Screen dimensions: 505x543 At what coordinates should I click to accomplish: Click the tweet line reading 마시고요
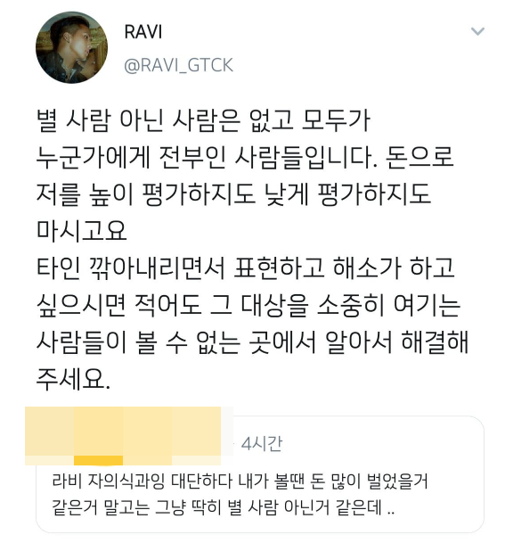82,231
